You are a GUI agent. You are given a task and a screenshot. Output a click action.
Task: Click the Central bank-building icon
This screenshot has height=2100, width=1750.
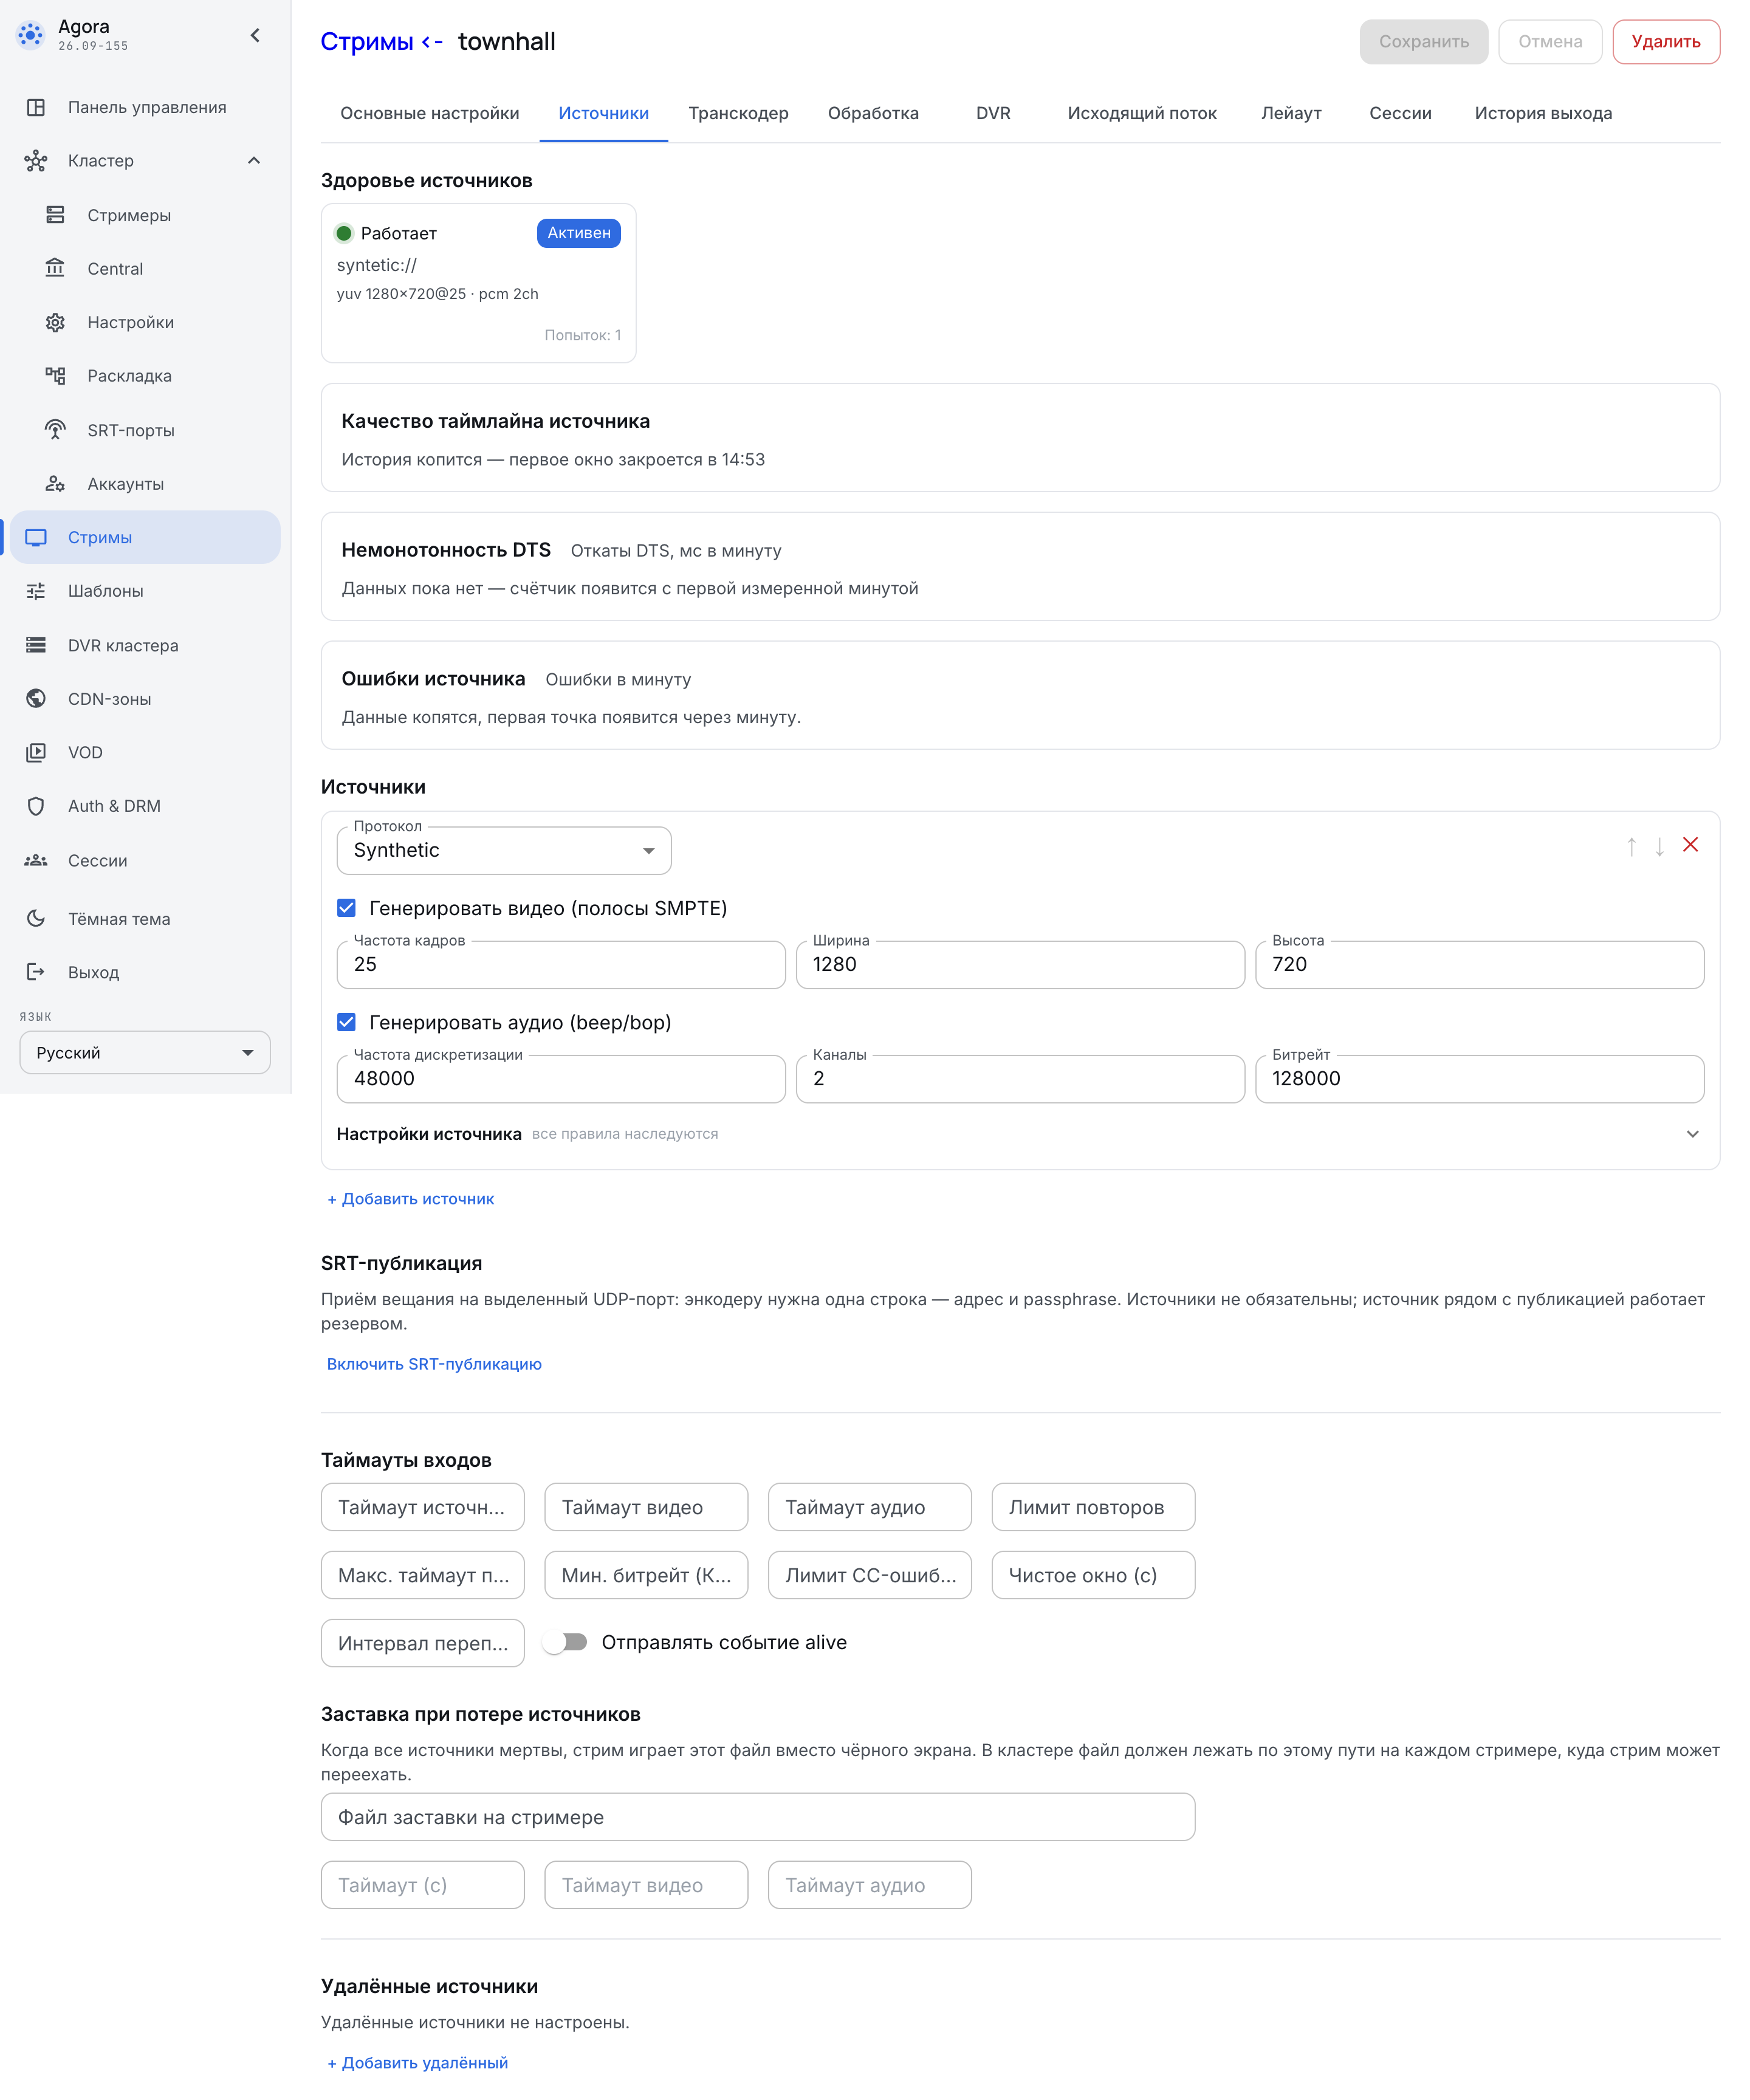click(55, 268)
